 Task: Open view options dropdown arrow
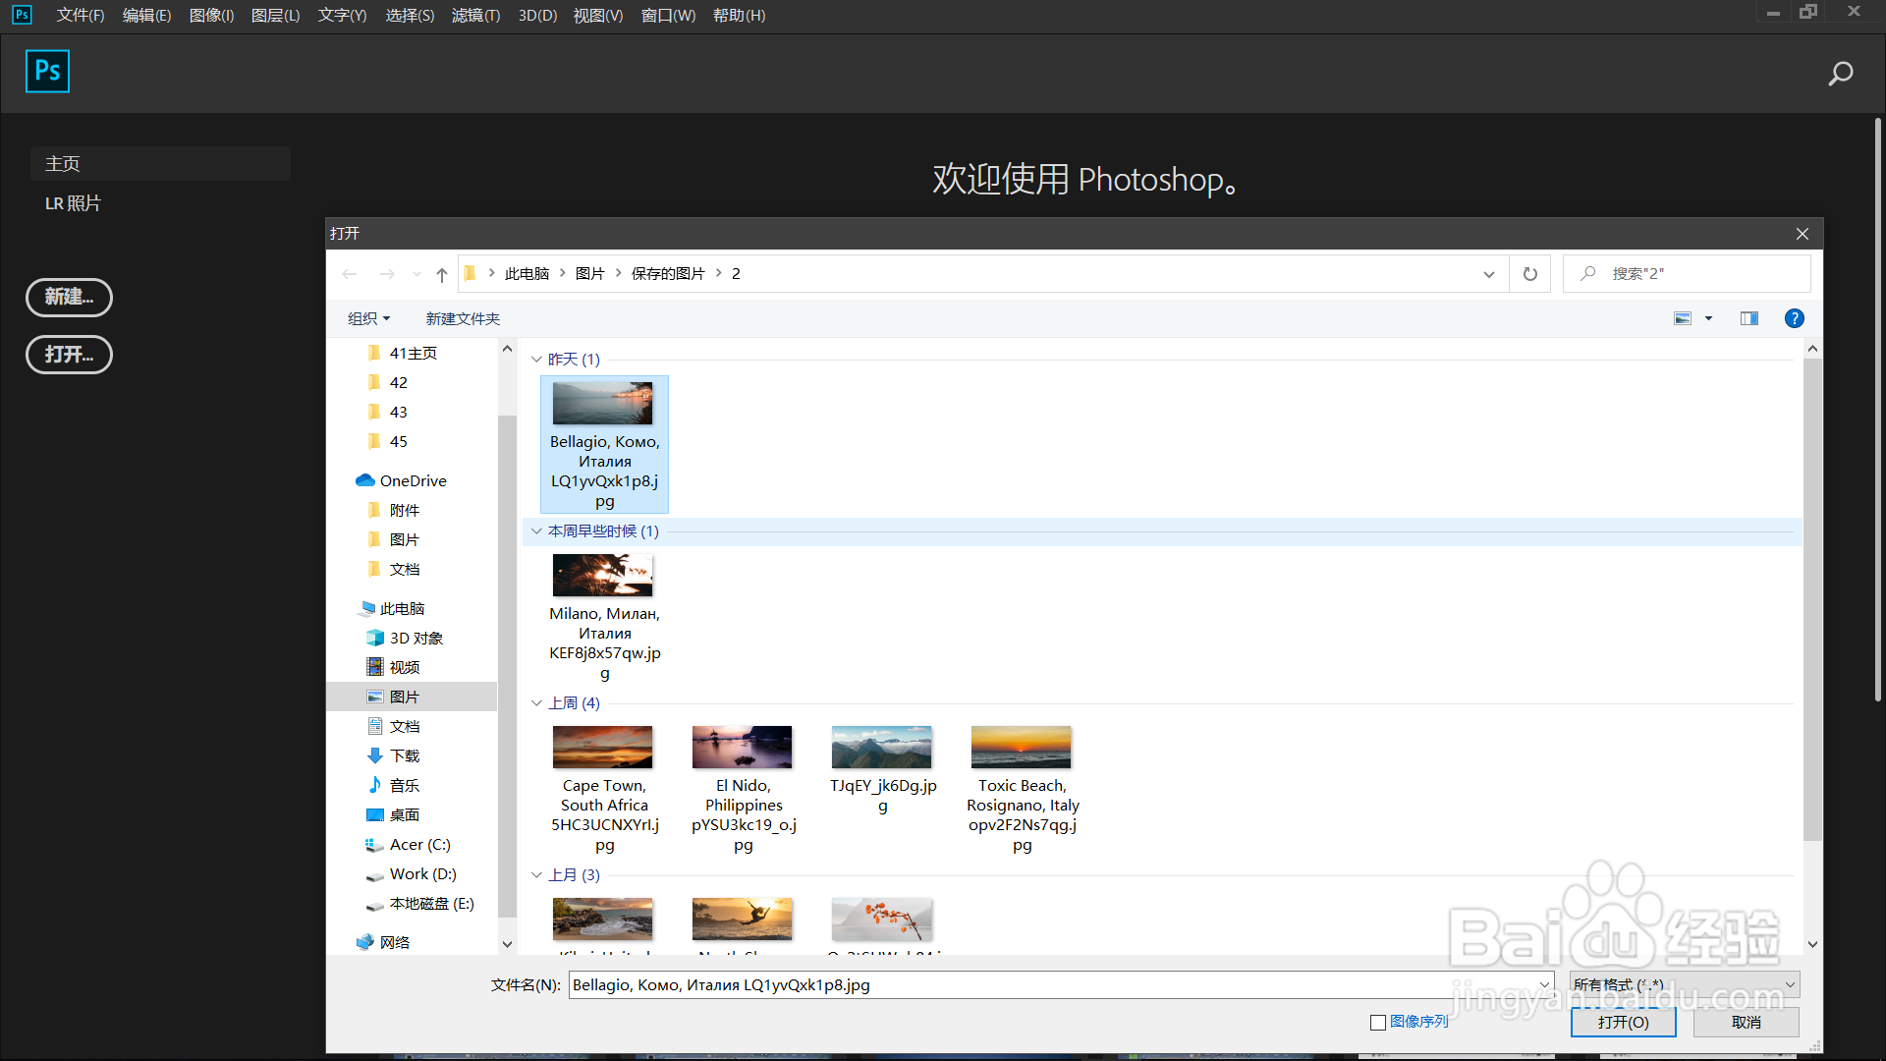point(1708,318)
